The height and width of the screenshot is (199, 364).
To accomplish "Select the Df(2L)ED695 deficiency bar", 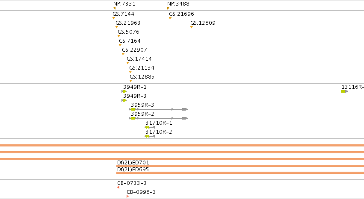I will pos(240,173).
